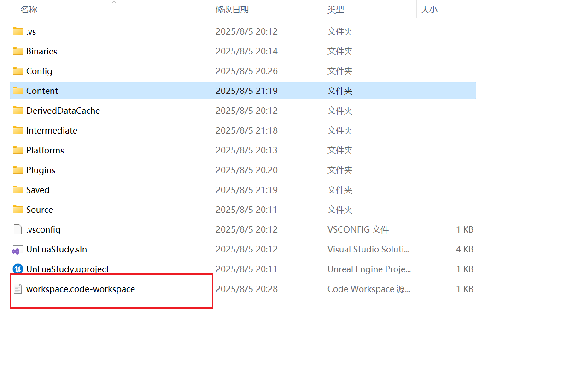561x368 pixels.
Task: Sort files by the 修改日期 column header
Action: [232, 9]
